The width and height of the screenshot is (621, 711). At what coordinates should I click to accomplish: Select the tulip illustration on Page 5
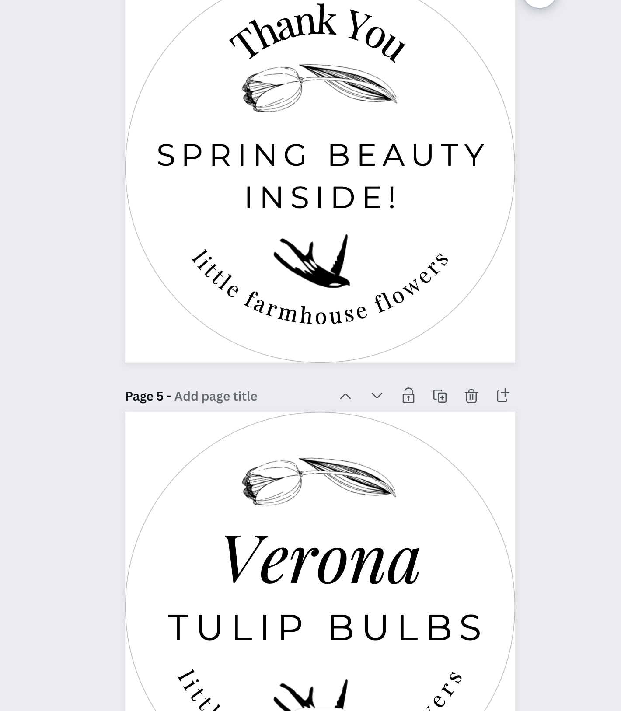(319, 481)
